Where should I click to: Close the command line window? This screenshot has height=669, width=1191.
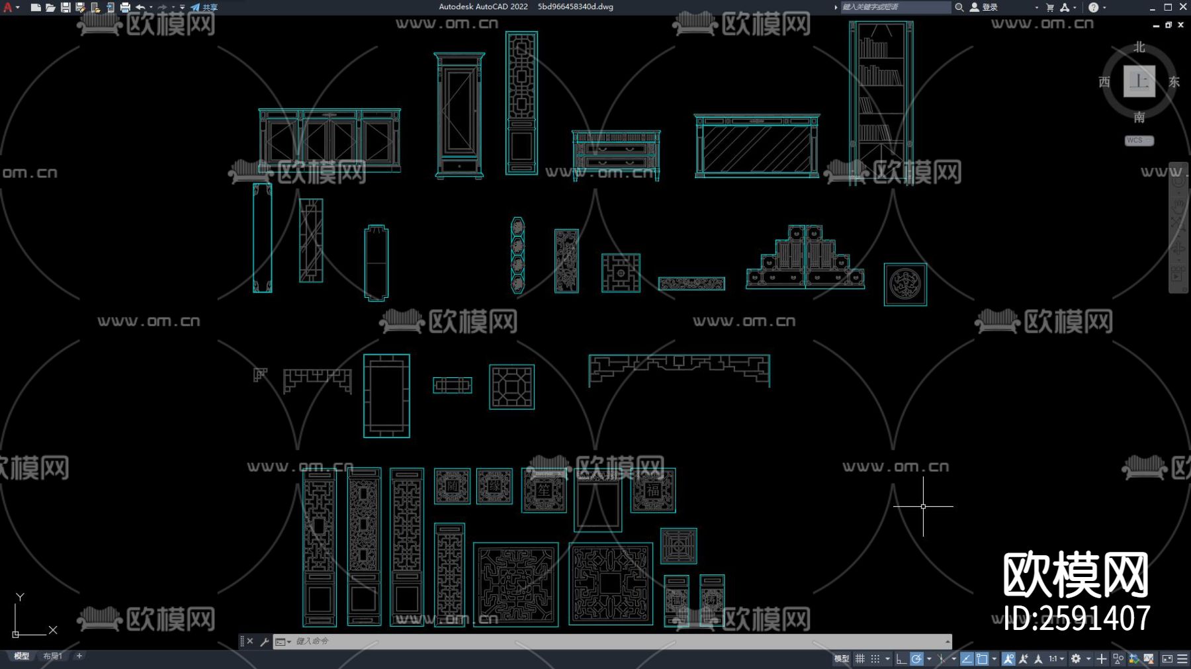250,641
